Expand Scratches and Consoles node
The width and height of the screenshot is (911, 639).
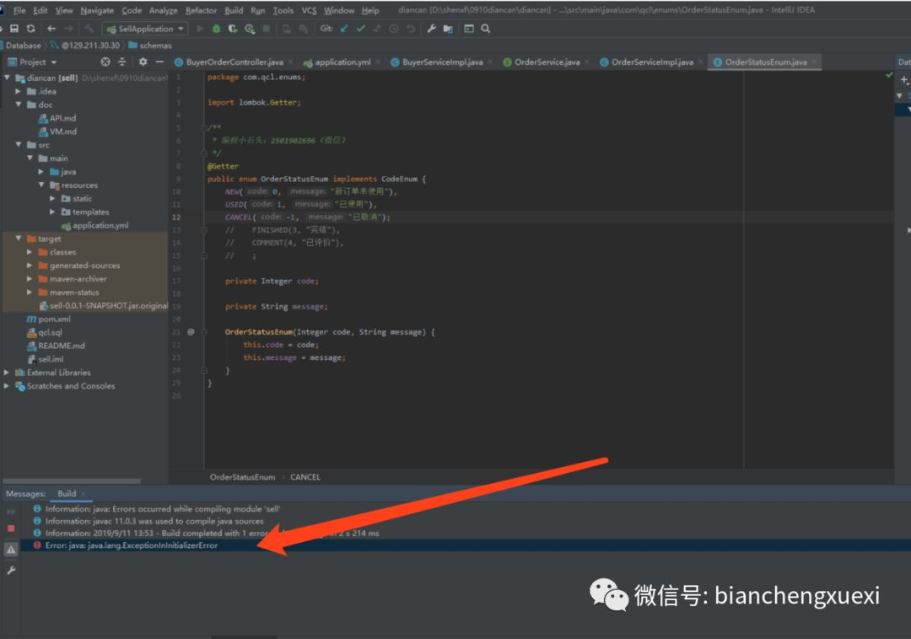(x=7, y=386)
